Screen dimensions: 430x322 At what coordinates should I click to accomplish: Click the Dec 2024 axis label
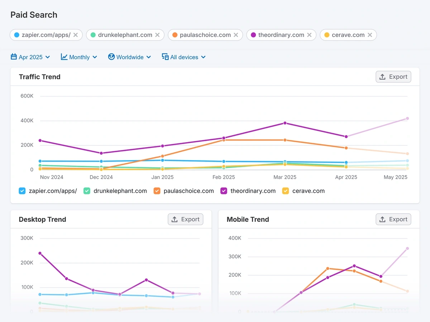coord(101,177)
